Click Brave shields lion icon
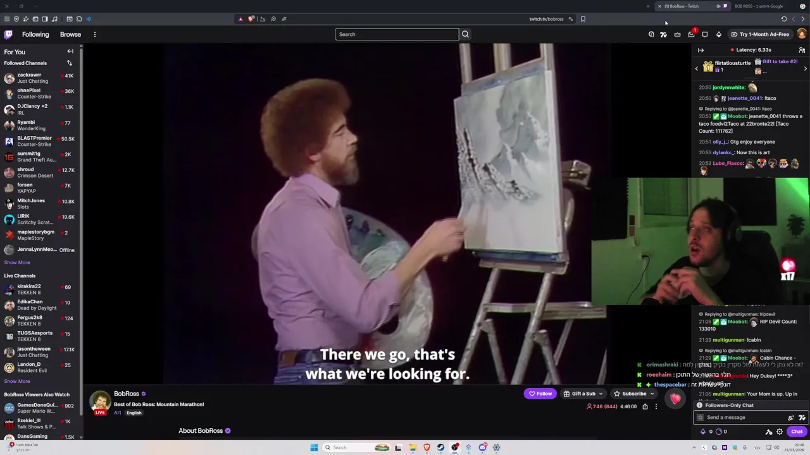 click(251, 19)
